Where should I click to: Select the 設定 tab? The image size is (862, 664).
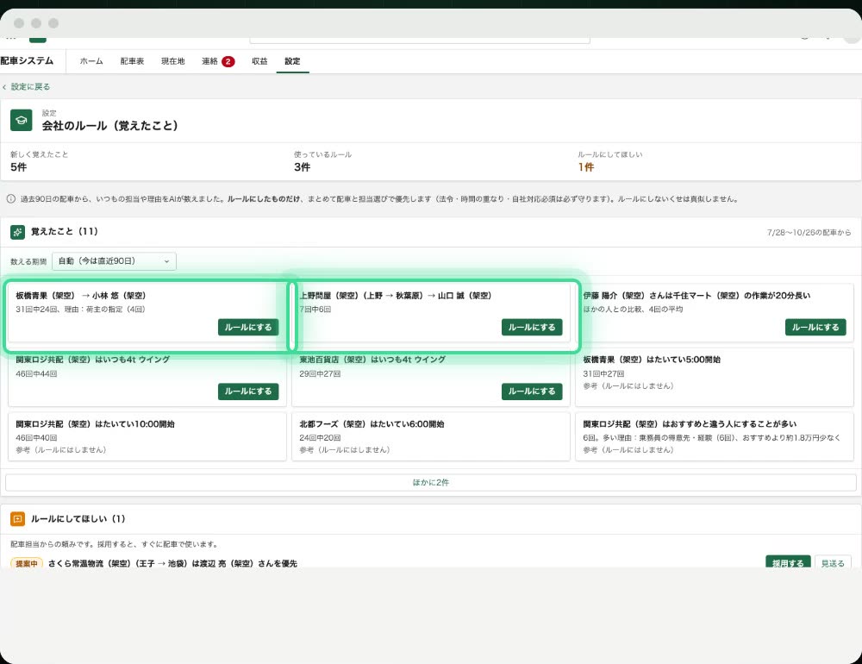pyautogui.click(x=292, y=61)
